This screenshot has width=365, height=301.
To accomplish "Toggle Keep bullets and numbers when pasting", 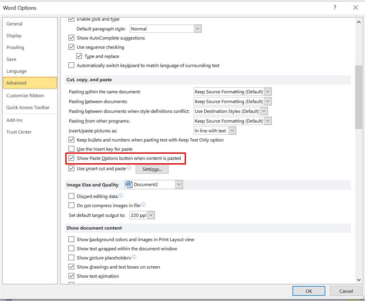I will tap(71, 139).
